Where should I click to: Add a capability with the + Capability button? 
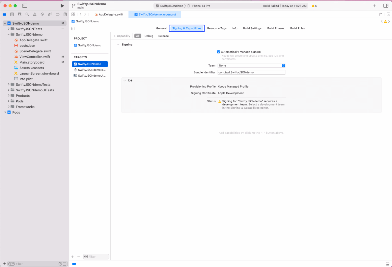coord(122,36)
